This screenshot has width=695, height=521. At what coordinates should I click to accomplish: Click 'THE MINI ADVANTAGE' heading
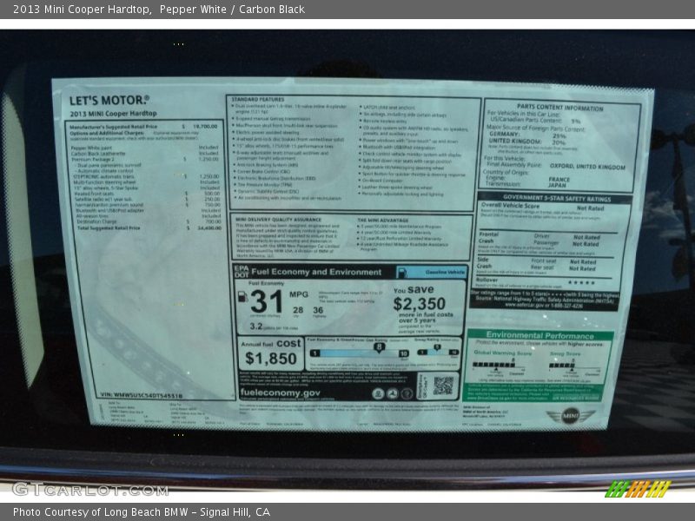pyautogui.click(x=383, y=220)
